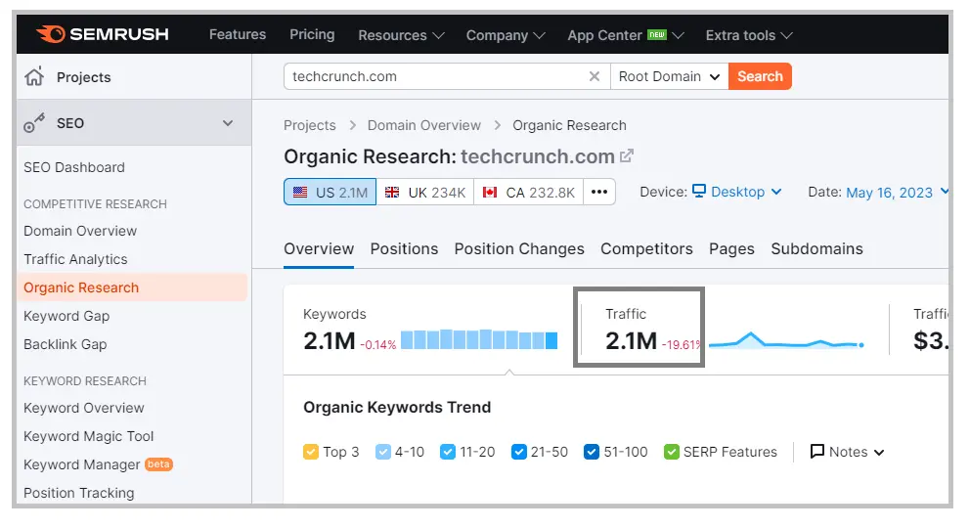The image size is (970, 529).
Task: Open Keyword Manager in sidebar
Action: coord(82,464)
